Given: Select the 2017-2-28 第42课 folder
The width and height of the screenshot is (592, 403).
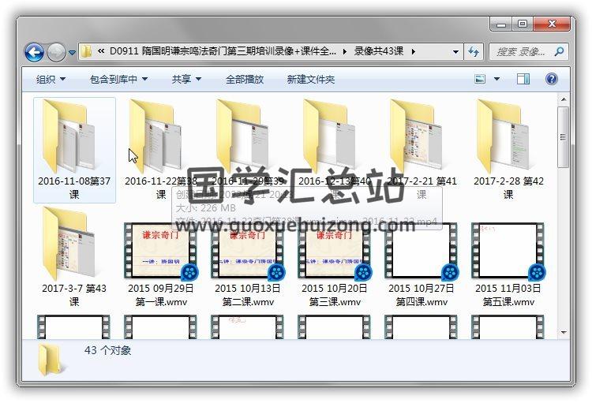Looking at the screenshot, I should pyautogui.click(x=508, y=150).
